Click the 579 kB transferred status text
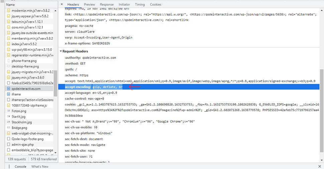 point(43,159)
